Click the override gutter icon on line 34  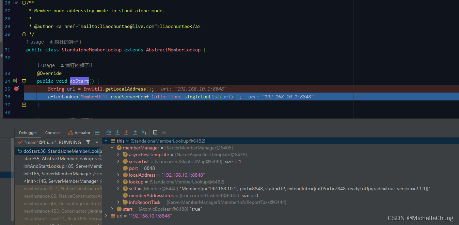(15, 81)
